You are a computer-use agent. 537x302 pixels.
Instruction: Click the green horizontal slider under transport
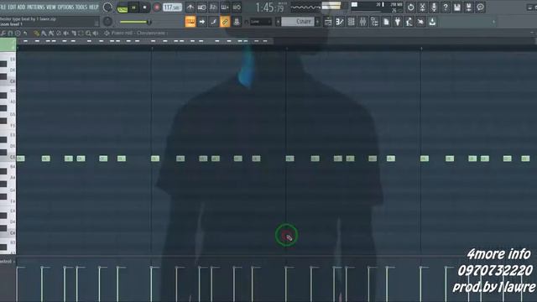(135, 23)
